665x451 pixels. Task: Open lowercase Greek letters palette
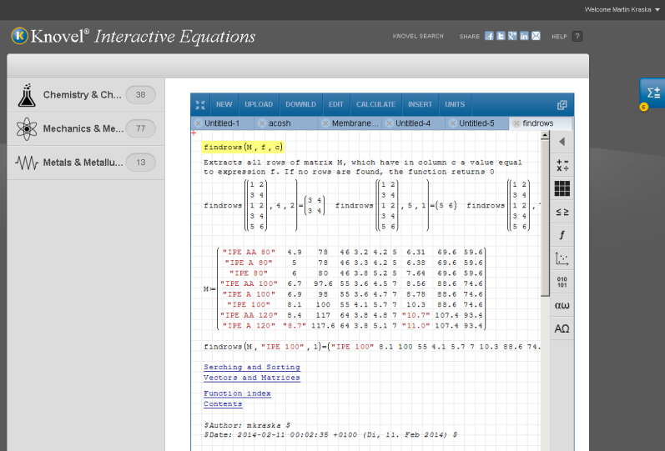pyautogui.click(x=562, y=305)
